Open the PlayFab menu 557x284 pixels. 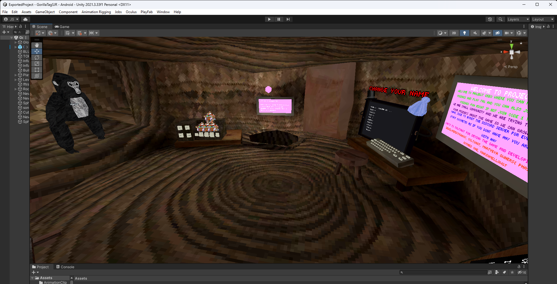[x=147, y=12]
